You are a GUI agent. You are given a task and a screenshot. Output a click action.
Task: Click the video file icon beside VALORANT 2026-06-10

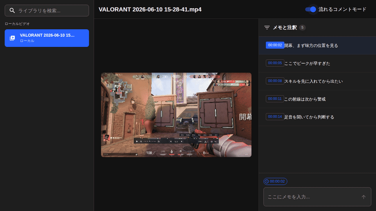click(x=12, y=38)
